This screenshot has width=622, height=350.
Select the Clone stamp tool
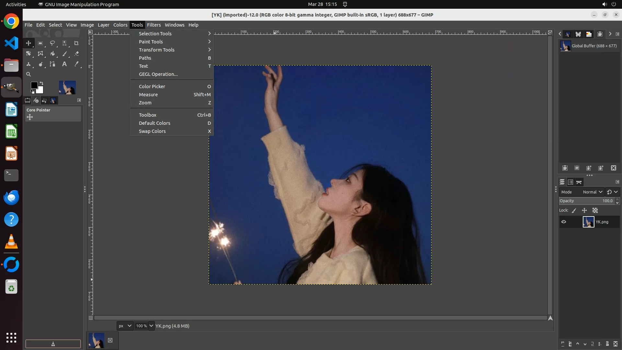(x=29, y=64)
